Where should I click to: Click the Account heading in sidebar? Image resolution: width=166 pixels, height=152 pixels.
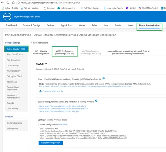[9, 117]
